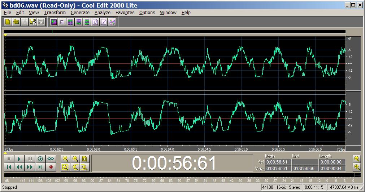The width and height of the screenshot is (365, 192).
Task: Start recording with the red Record button
Action: click(51, 167)
